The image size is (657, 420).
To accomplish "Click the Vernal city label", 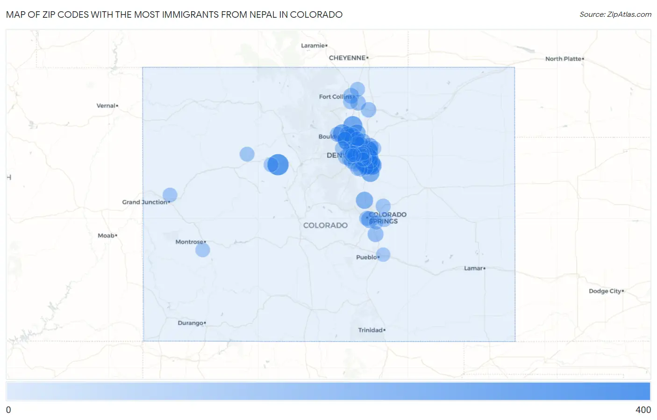I will pyautogui.click(x=106, y=106).
